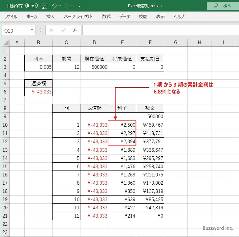Select the interest cell ¥214

click(122, 216)
